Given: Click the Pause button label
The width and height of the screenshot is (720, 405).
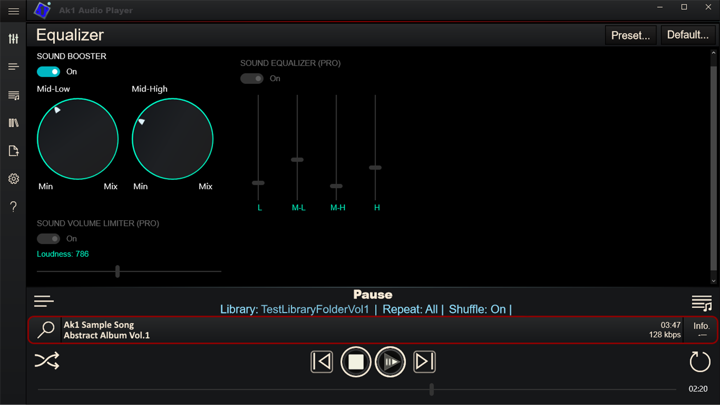Looking at the screenshot, I should [372, 294].
